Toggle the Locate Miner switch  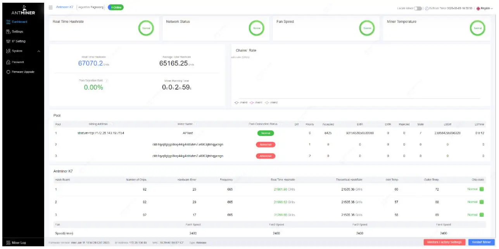point(418,7)
